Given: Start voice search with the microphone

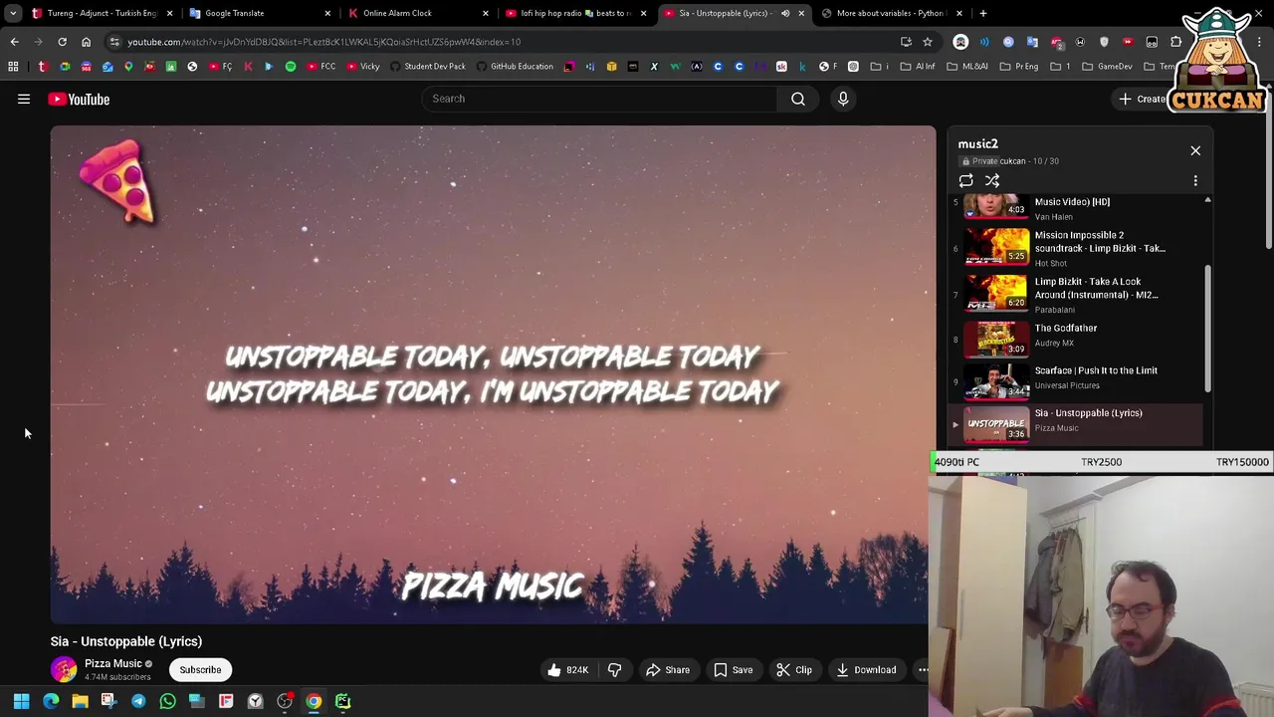Looking at the screenshot, I should [843, 99].
